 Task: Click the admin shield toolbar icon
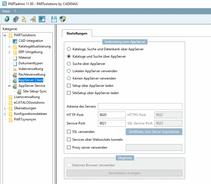point(63,19)
